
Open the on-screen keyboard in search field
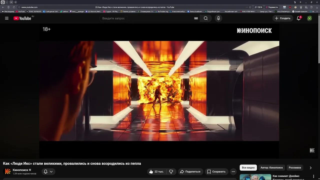tap(196, 18)
